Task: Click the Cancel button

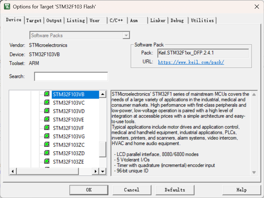Action: point(132,190)
